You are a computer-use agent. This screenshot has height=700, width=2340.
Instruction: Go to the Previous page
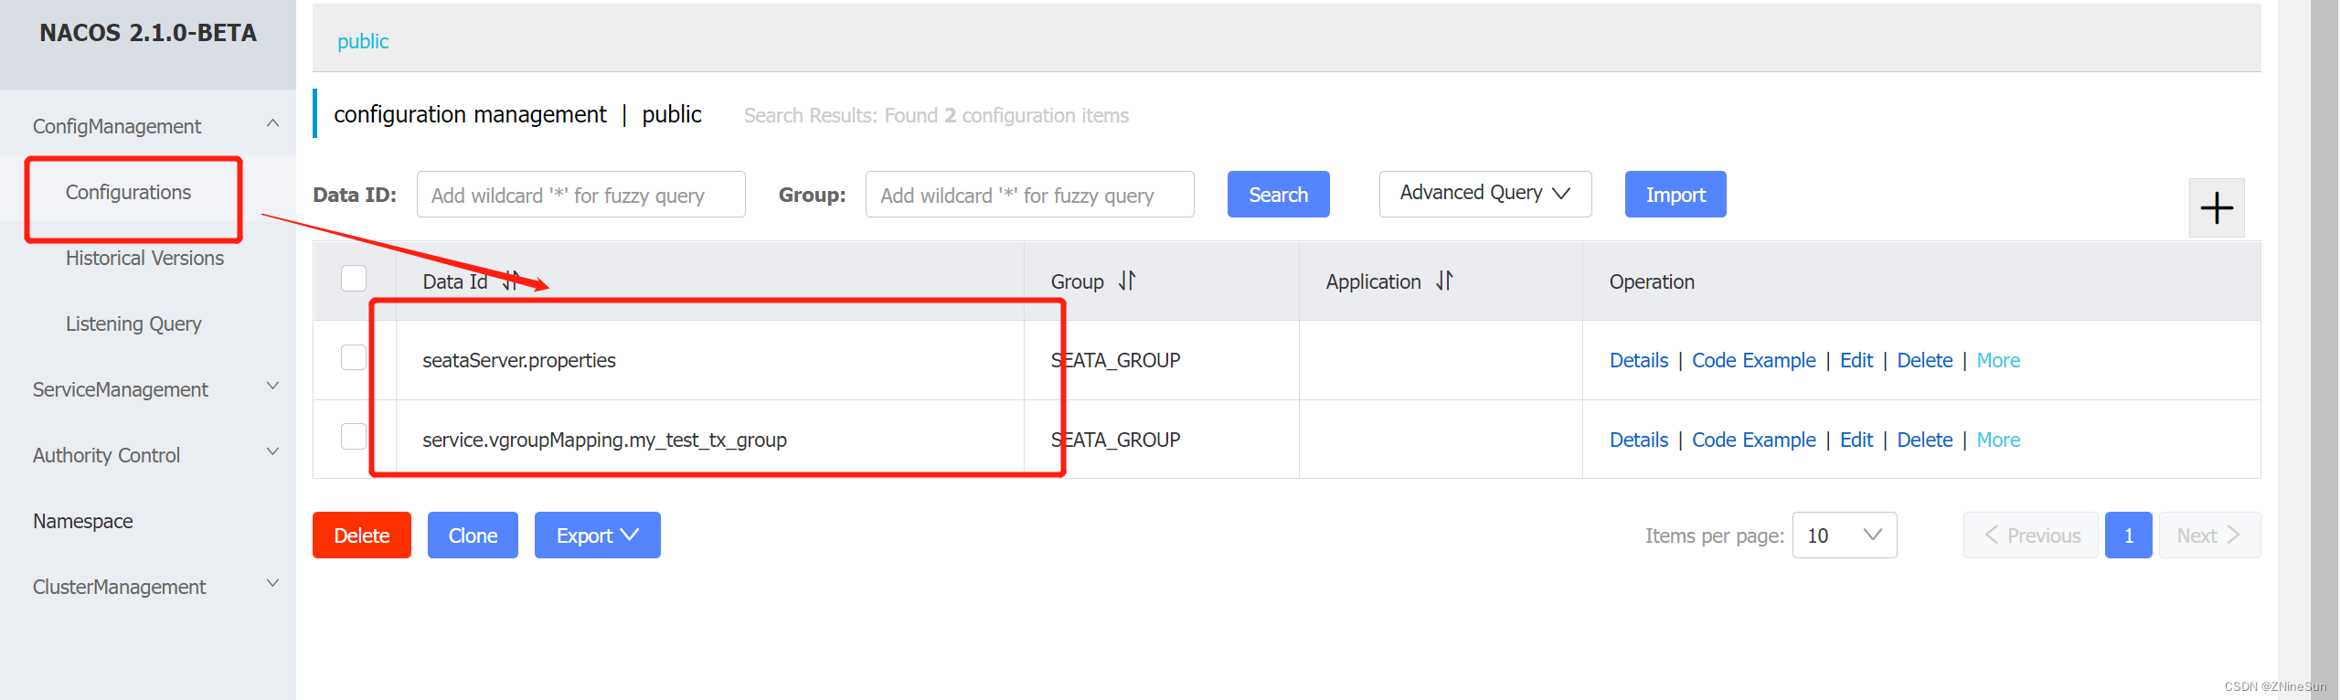tap(2031, 536)
